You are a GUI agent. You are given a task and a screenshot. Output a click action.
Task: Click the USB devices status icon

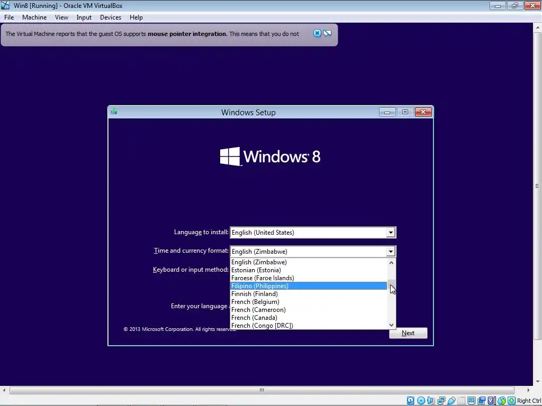pyautogui.click(x=452, y=401)
